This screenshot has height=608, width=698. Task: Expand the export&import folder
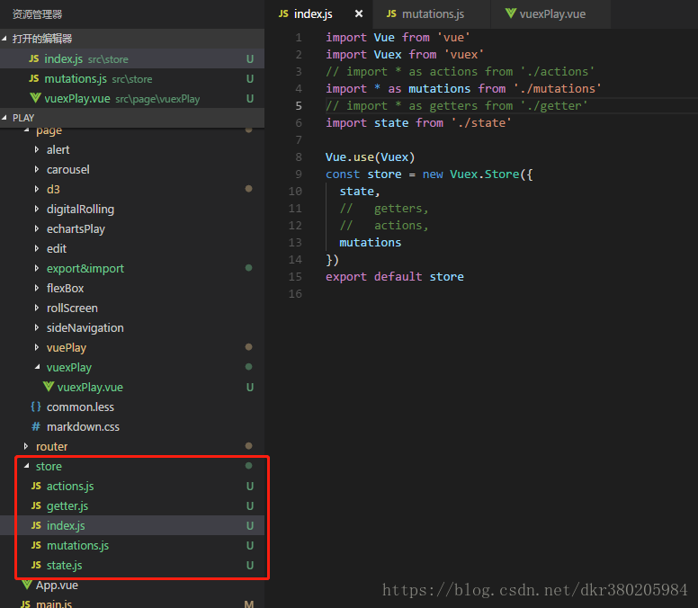37,268
